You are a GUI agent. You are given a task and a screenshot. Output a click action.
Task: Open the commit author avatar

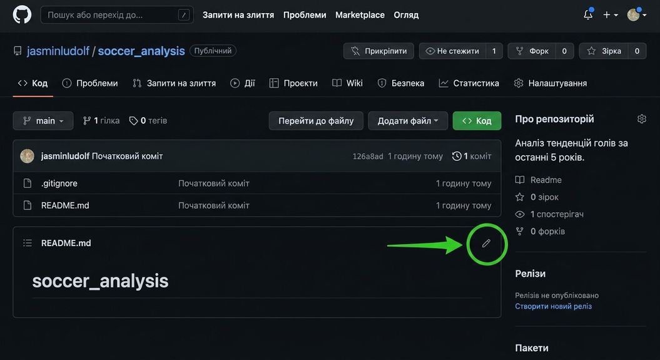point(28,157)
